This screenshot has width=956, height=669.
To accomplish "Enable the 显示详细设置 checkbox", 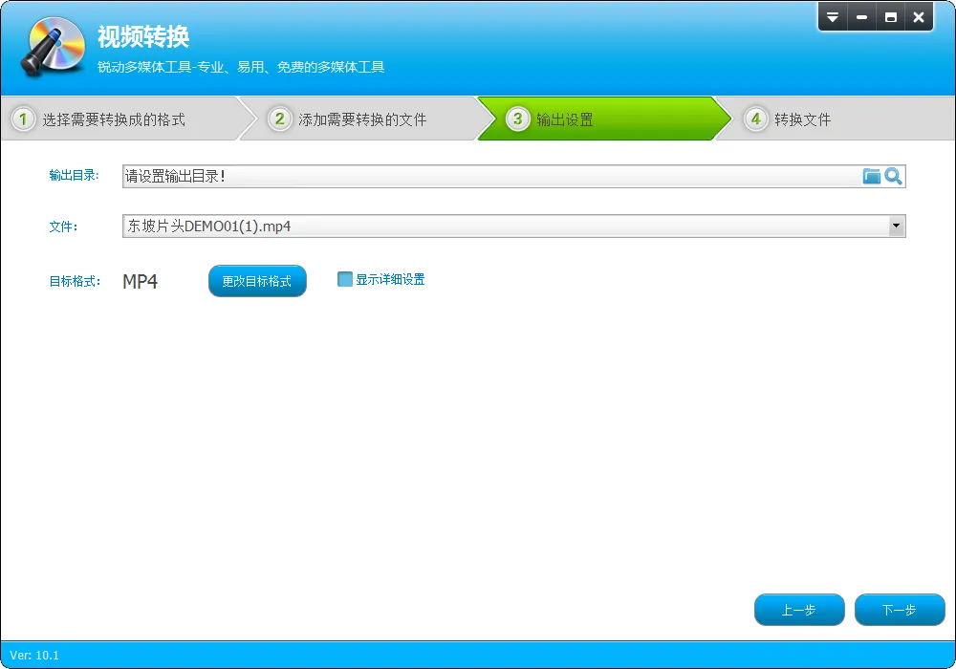I will (x=345, y=279).
